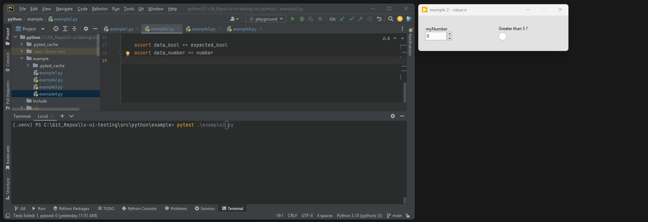Click main Git branch in status bar
648x222 pixels.
[395, 216]
